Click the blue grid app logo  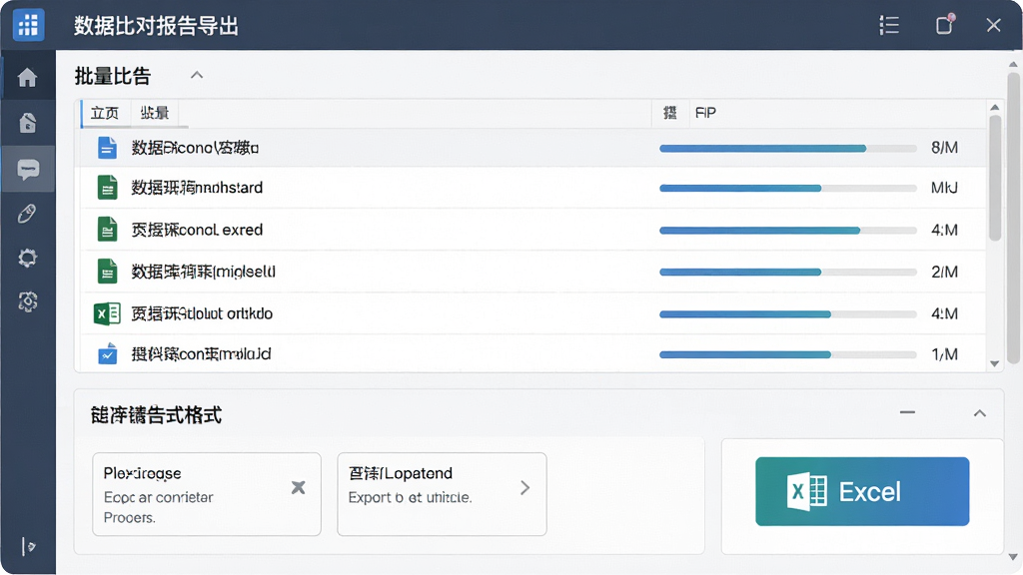coord(28,25)
